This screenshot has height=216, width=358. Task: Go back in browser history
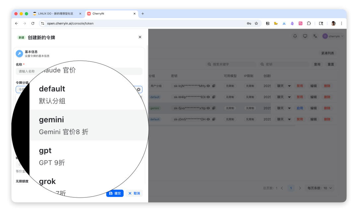pos(17,23)
